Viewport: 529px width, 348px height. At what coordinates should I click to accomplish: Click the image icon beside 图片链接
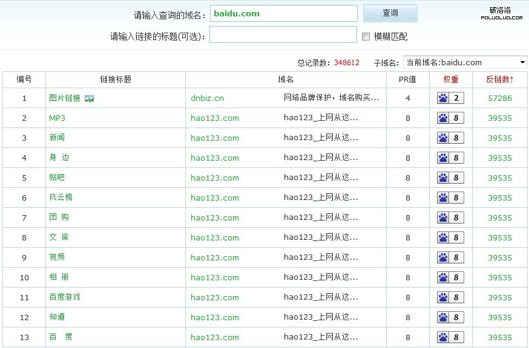(x=90, y=98)
